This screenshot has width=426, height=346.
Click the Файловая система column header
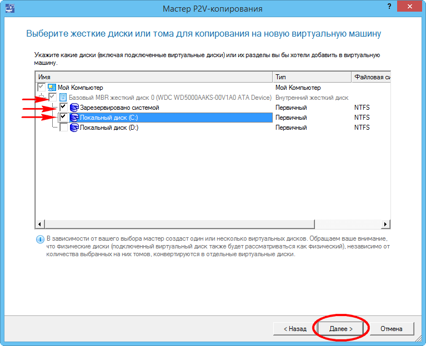pyautogui.click(x=371, y=77)
